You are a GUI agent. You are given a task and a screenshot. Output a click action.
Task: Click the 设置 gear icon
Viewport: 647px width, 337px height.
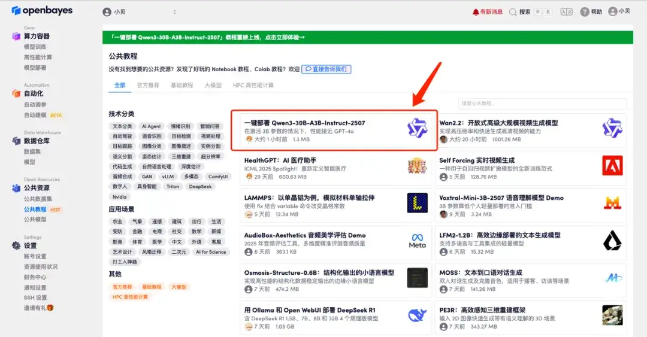(x=16, y=246)
